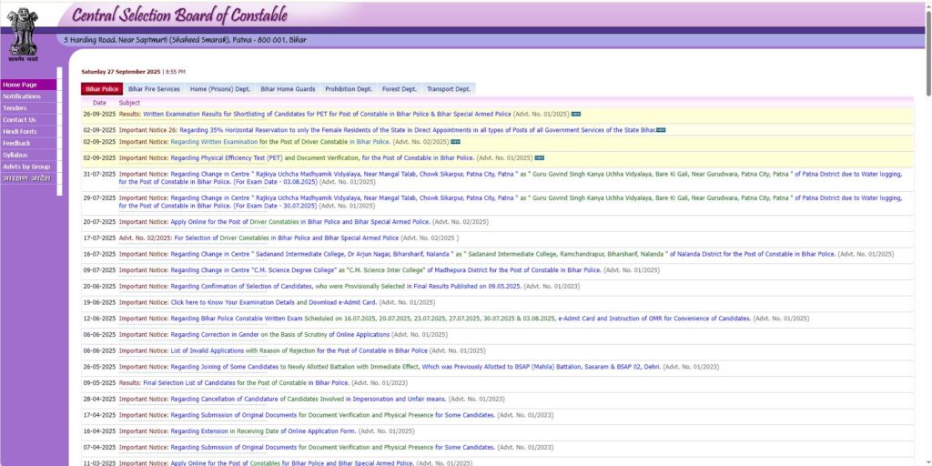The image size is (932, 466).
Task: Switch to the Home (Prisons) Dept. tab
Action: tap(219, 89)
